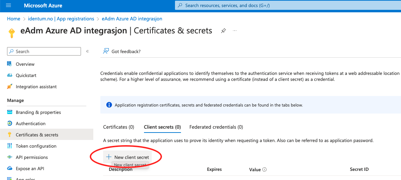Click the Manage section heading

pyautogui.click(x=15, y=100)
